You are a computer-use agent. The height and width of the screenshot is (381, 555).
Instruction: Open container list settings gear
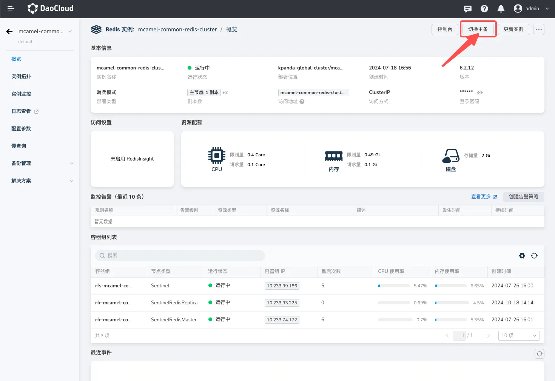tap(522, 256)
